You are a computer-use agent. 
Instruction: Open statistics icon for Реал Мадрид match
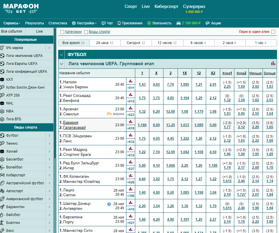pyautogui.click(x=131, y=149)
